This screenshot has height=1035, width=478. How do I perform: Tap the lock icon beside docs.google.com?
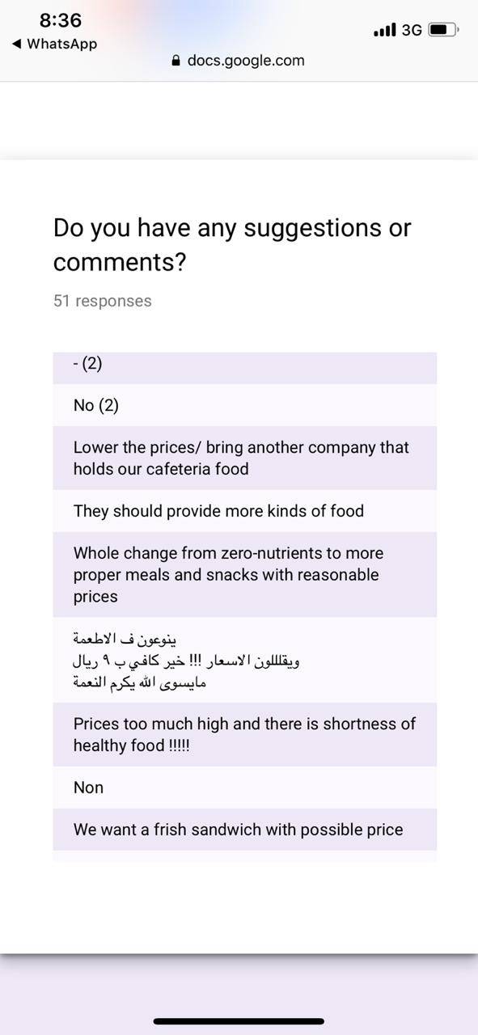[x=176, y=61]
